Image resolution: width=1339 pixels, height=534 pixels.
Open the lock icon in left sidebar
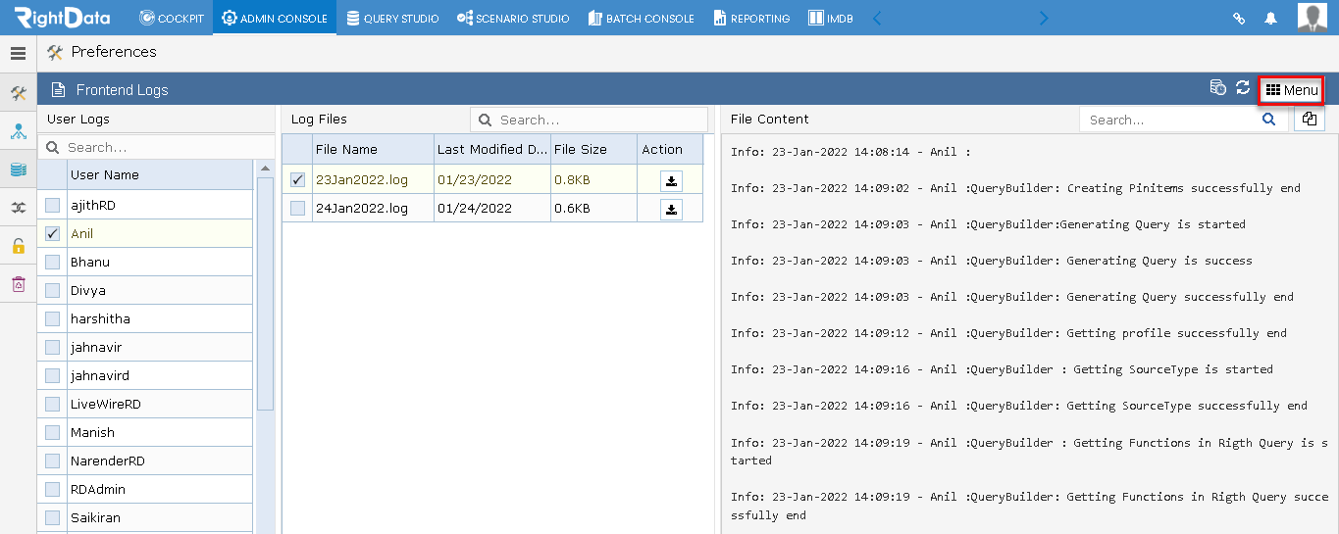[18, 246]
